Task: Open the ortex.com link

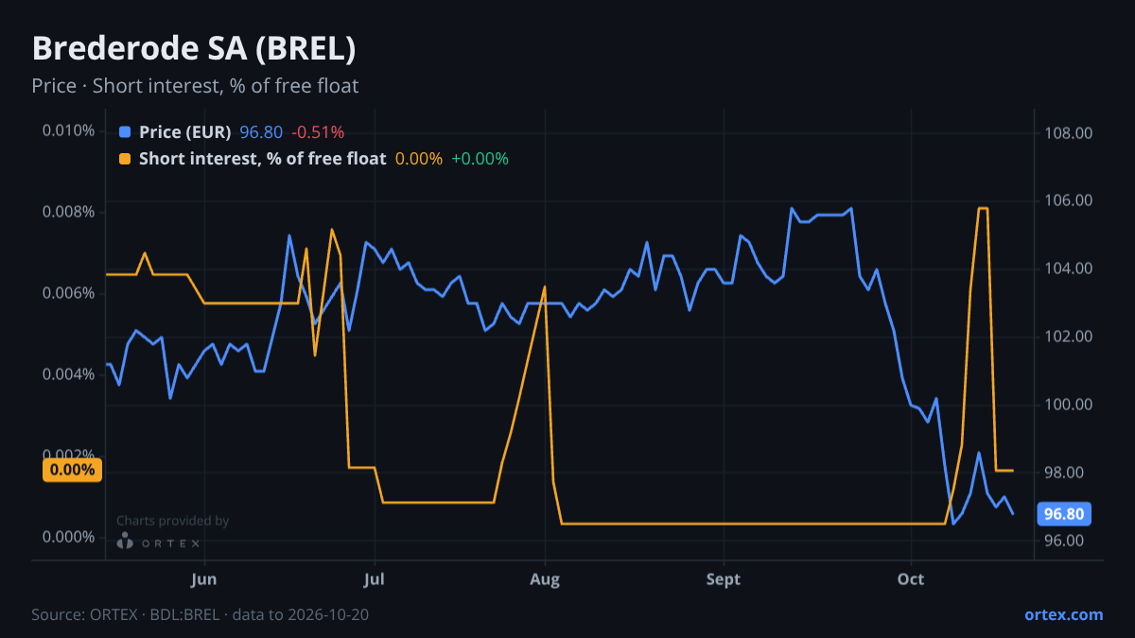Action: coord(1063,614)
